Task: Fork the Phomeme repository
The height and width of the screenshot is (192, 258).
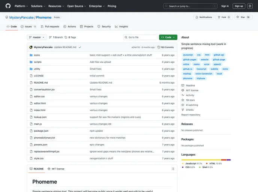Action: [x=224, y=17]
